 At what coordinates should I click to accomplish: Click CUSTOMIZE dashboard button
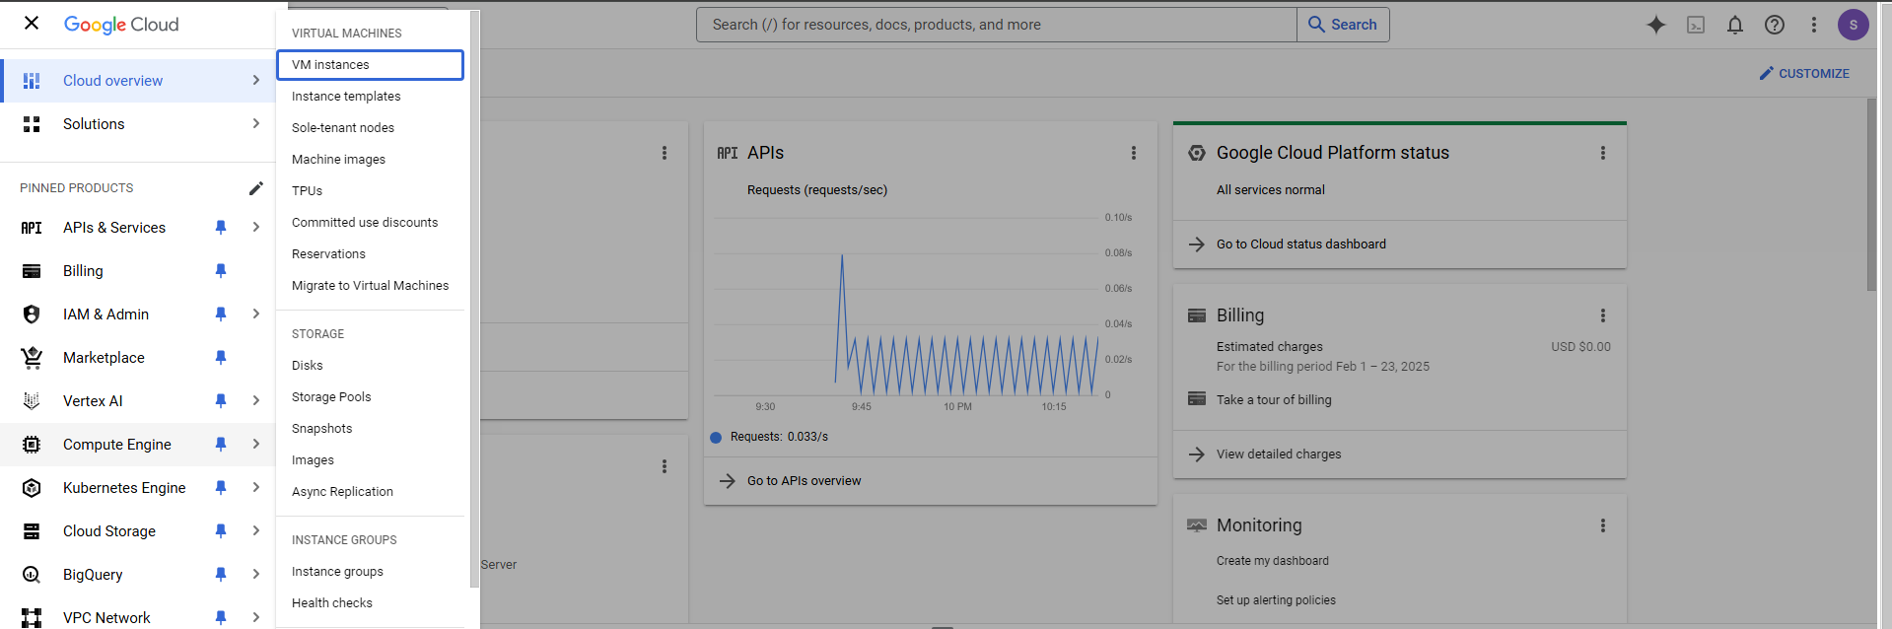(1804, 74)
